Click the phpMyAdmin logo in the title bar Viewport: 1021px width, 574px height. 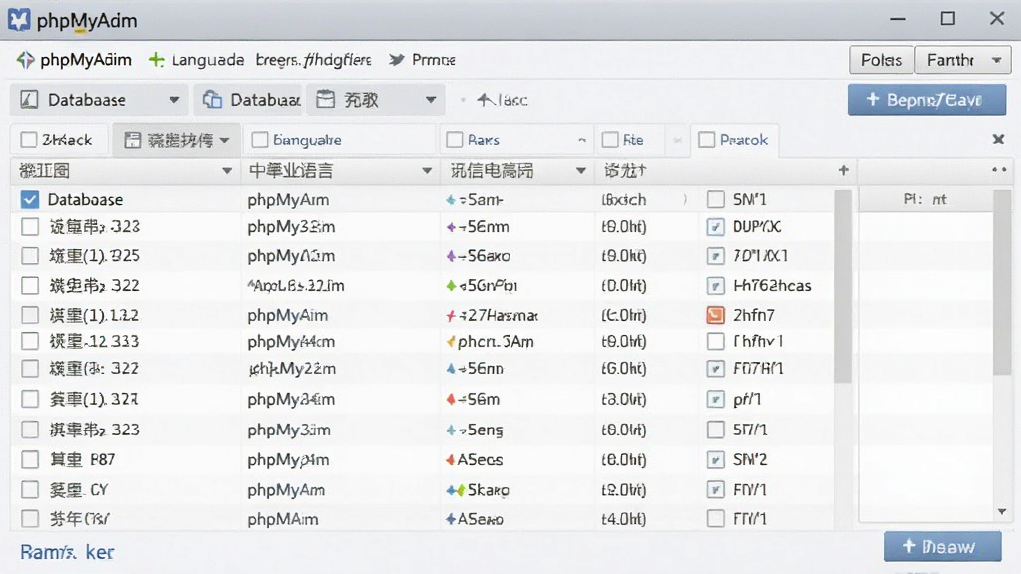[x=19, y=20]
